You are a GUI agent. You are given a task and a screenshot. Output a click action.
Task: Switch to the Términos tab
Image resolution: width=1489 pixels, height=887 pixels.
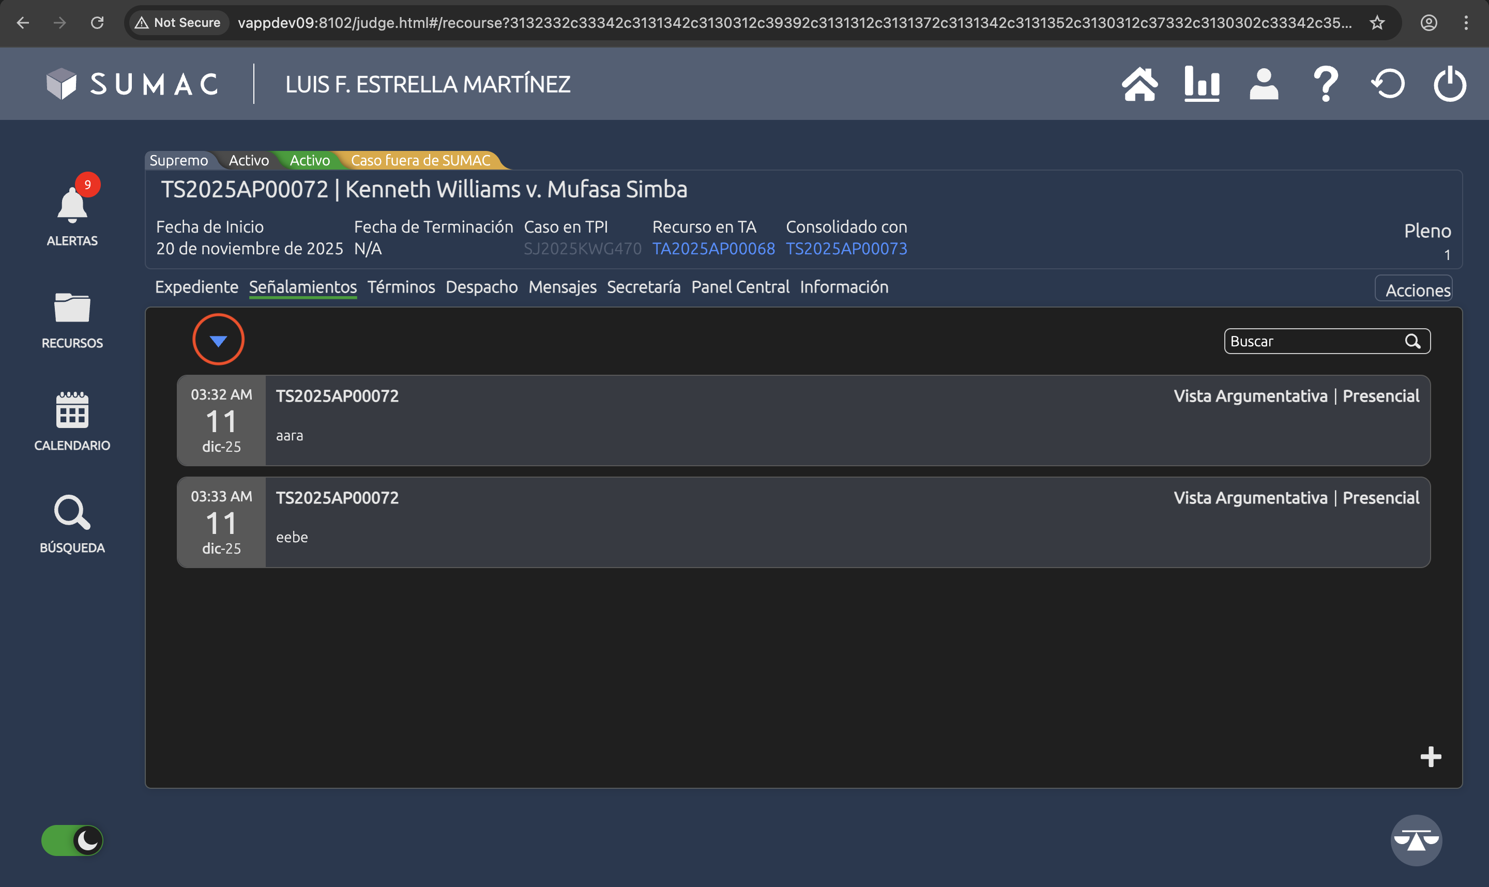[x=401, y=287]
